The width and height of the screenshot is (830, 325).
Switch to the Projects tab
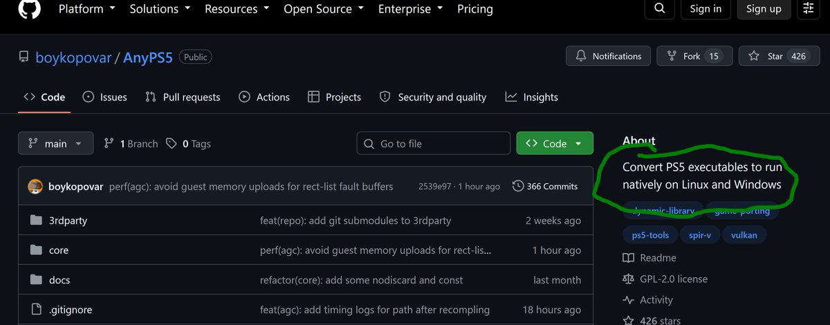pyautogui.click(x=334, y=97)
